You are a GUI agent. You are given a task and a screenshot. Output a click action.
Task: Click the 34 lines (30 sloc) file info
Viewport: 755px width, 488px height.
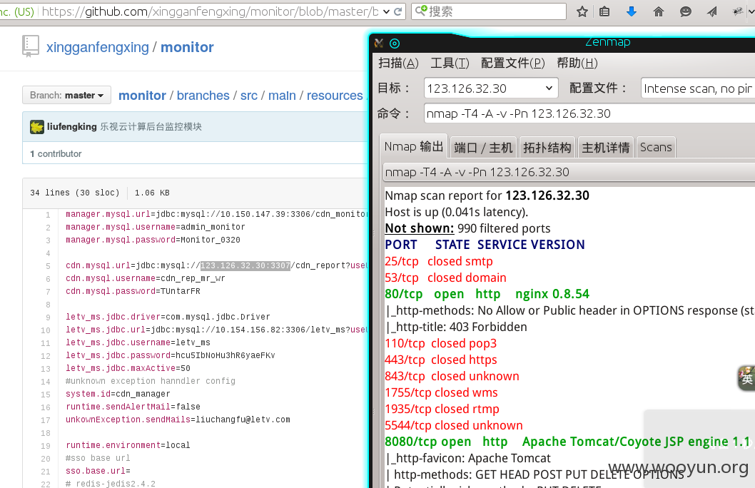[75, 193]
